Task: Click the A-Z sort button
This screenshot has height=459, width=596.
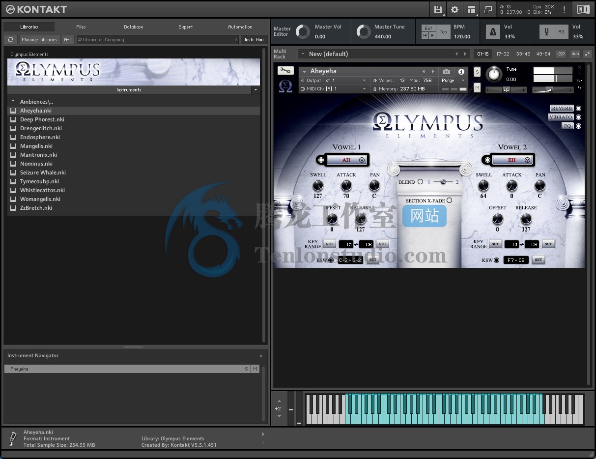Action: point(68,40)
